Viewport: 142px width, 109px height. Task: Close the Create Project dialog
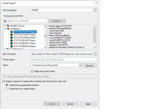click(96, 3)
